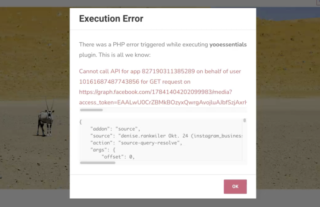Click the oryx in the background image
The height and width of the screenshot is (207, 320).
46,117
